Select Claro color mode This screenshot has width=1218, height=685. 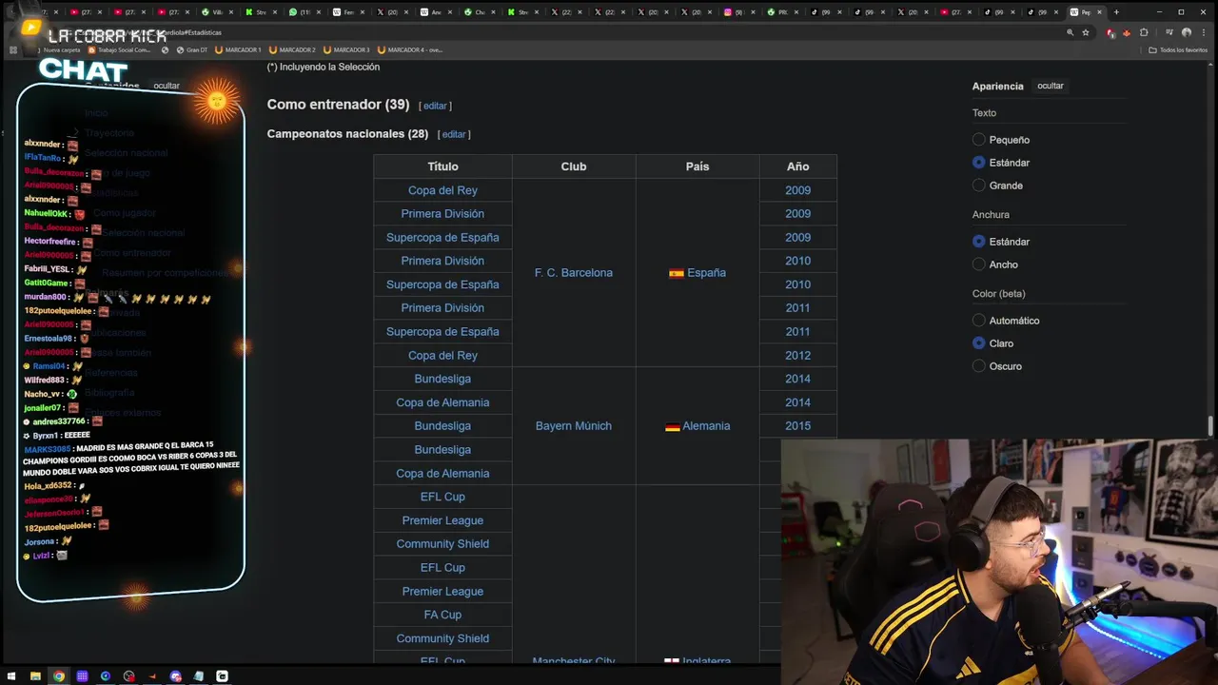click(x=978, y=343)
